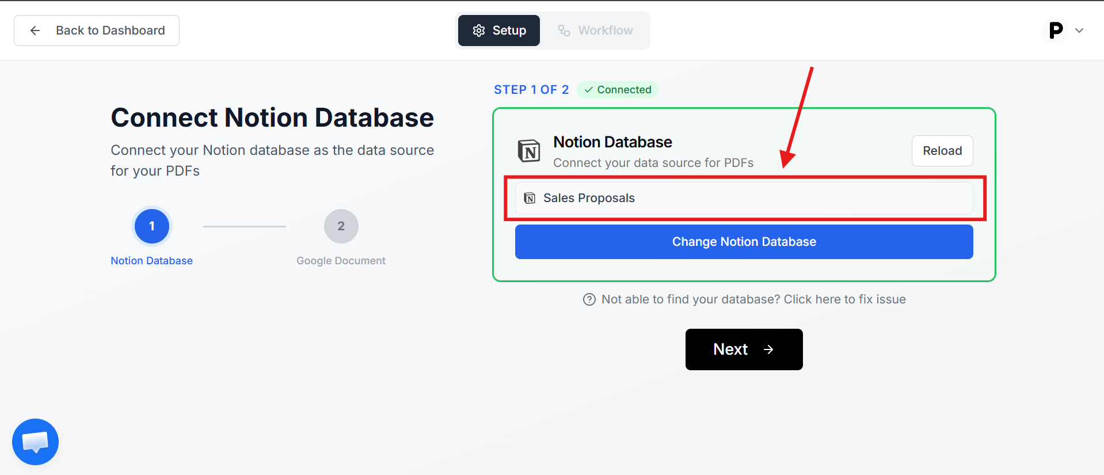Open the blue chat support bubble

coord(35,442)
